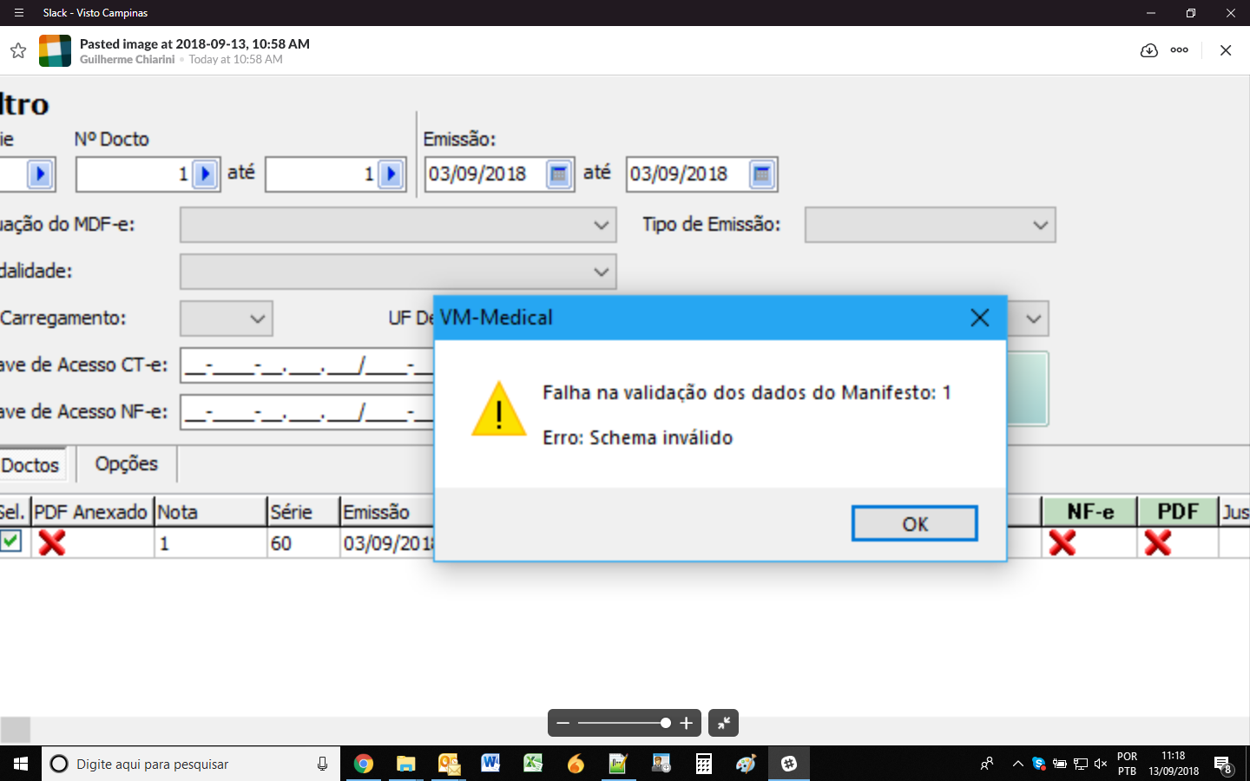Zoom out with the minus button
The image size is (1250, 781).
click(x=563, y=723)
